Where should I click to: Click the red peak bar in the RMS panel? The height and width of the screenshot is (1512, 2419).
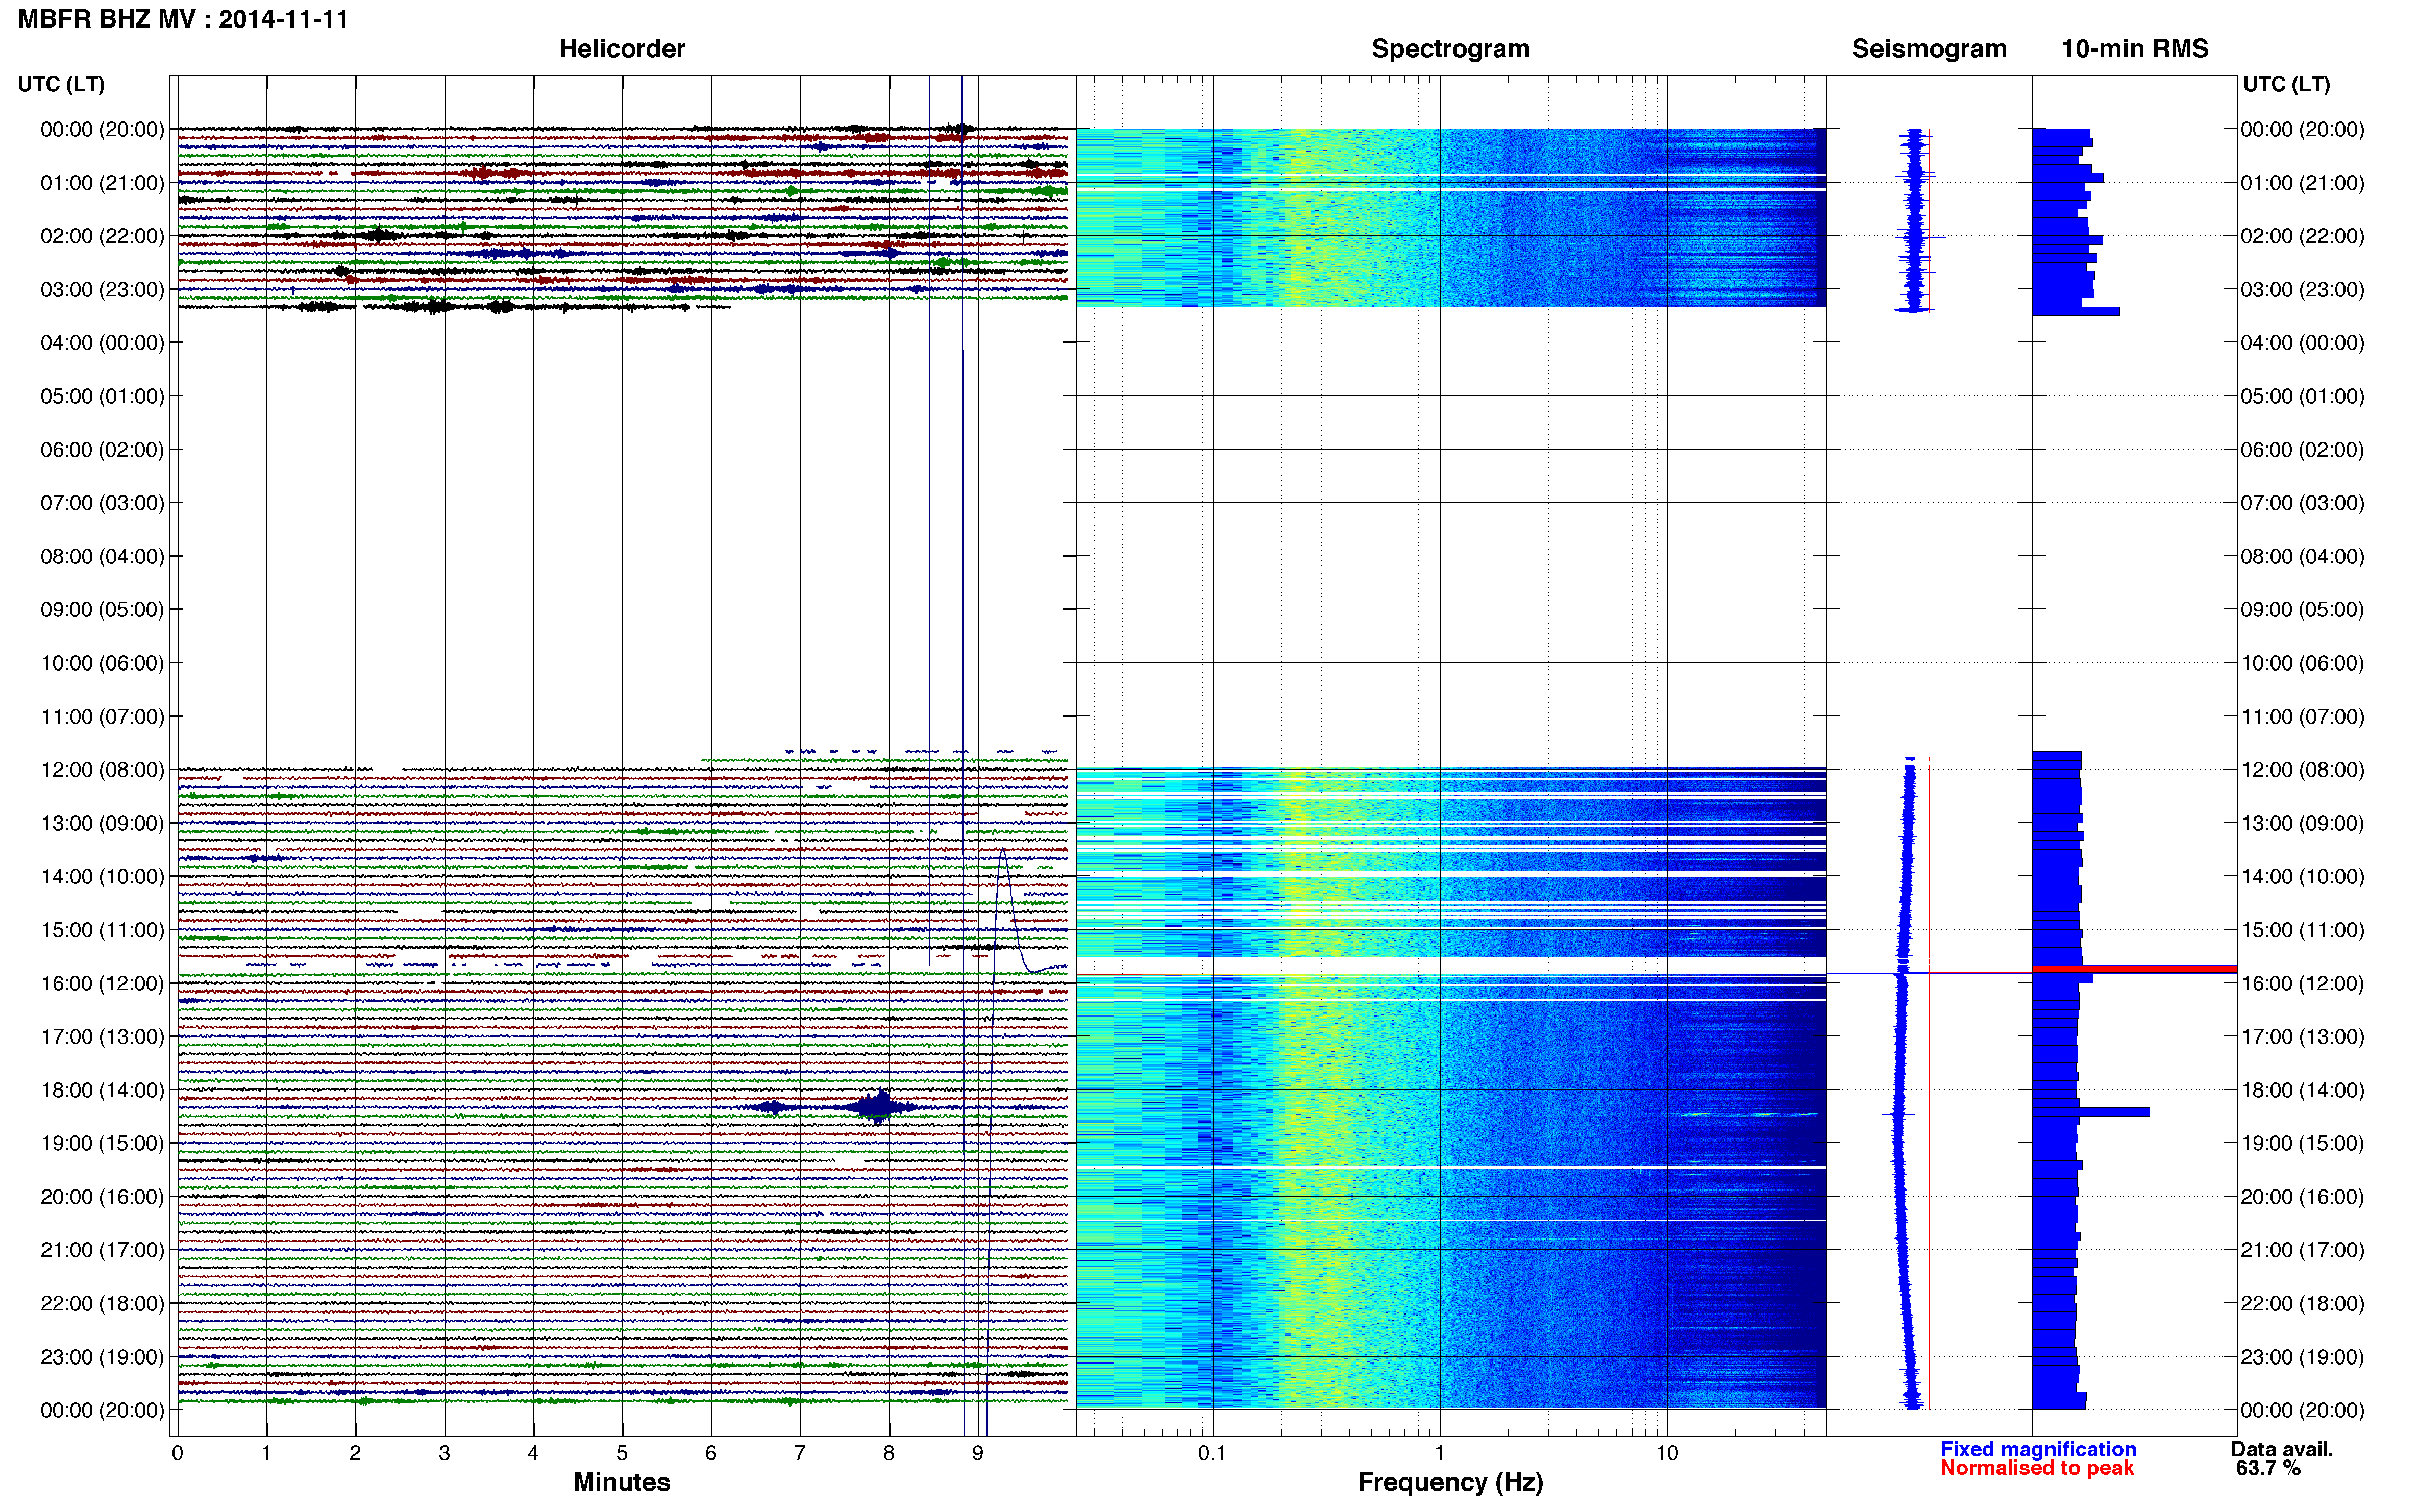2134,969
